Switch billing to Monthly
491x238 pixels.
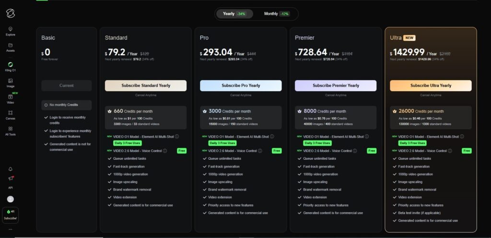click(276, 13)
